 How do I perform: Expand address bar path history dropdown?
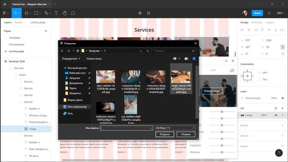point(141,51)
